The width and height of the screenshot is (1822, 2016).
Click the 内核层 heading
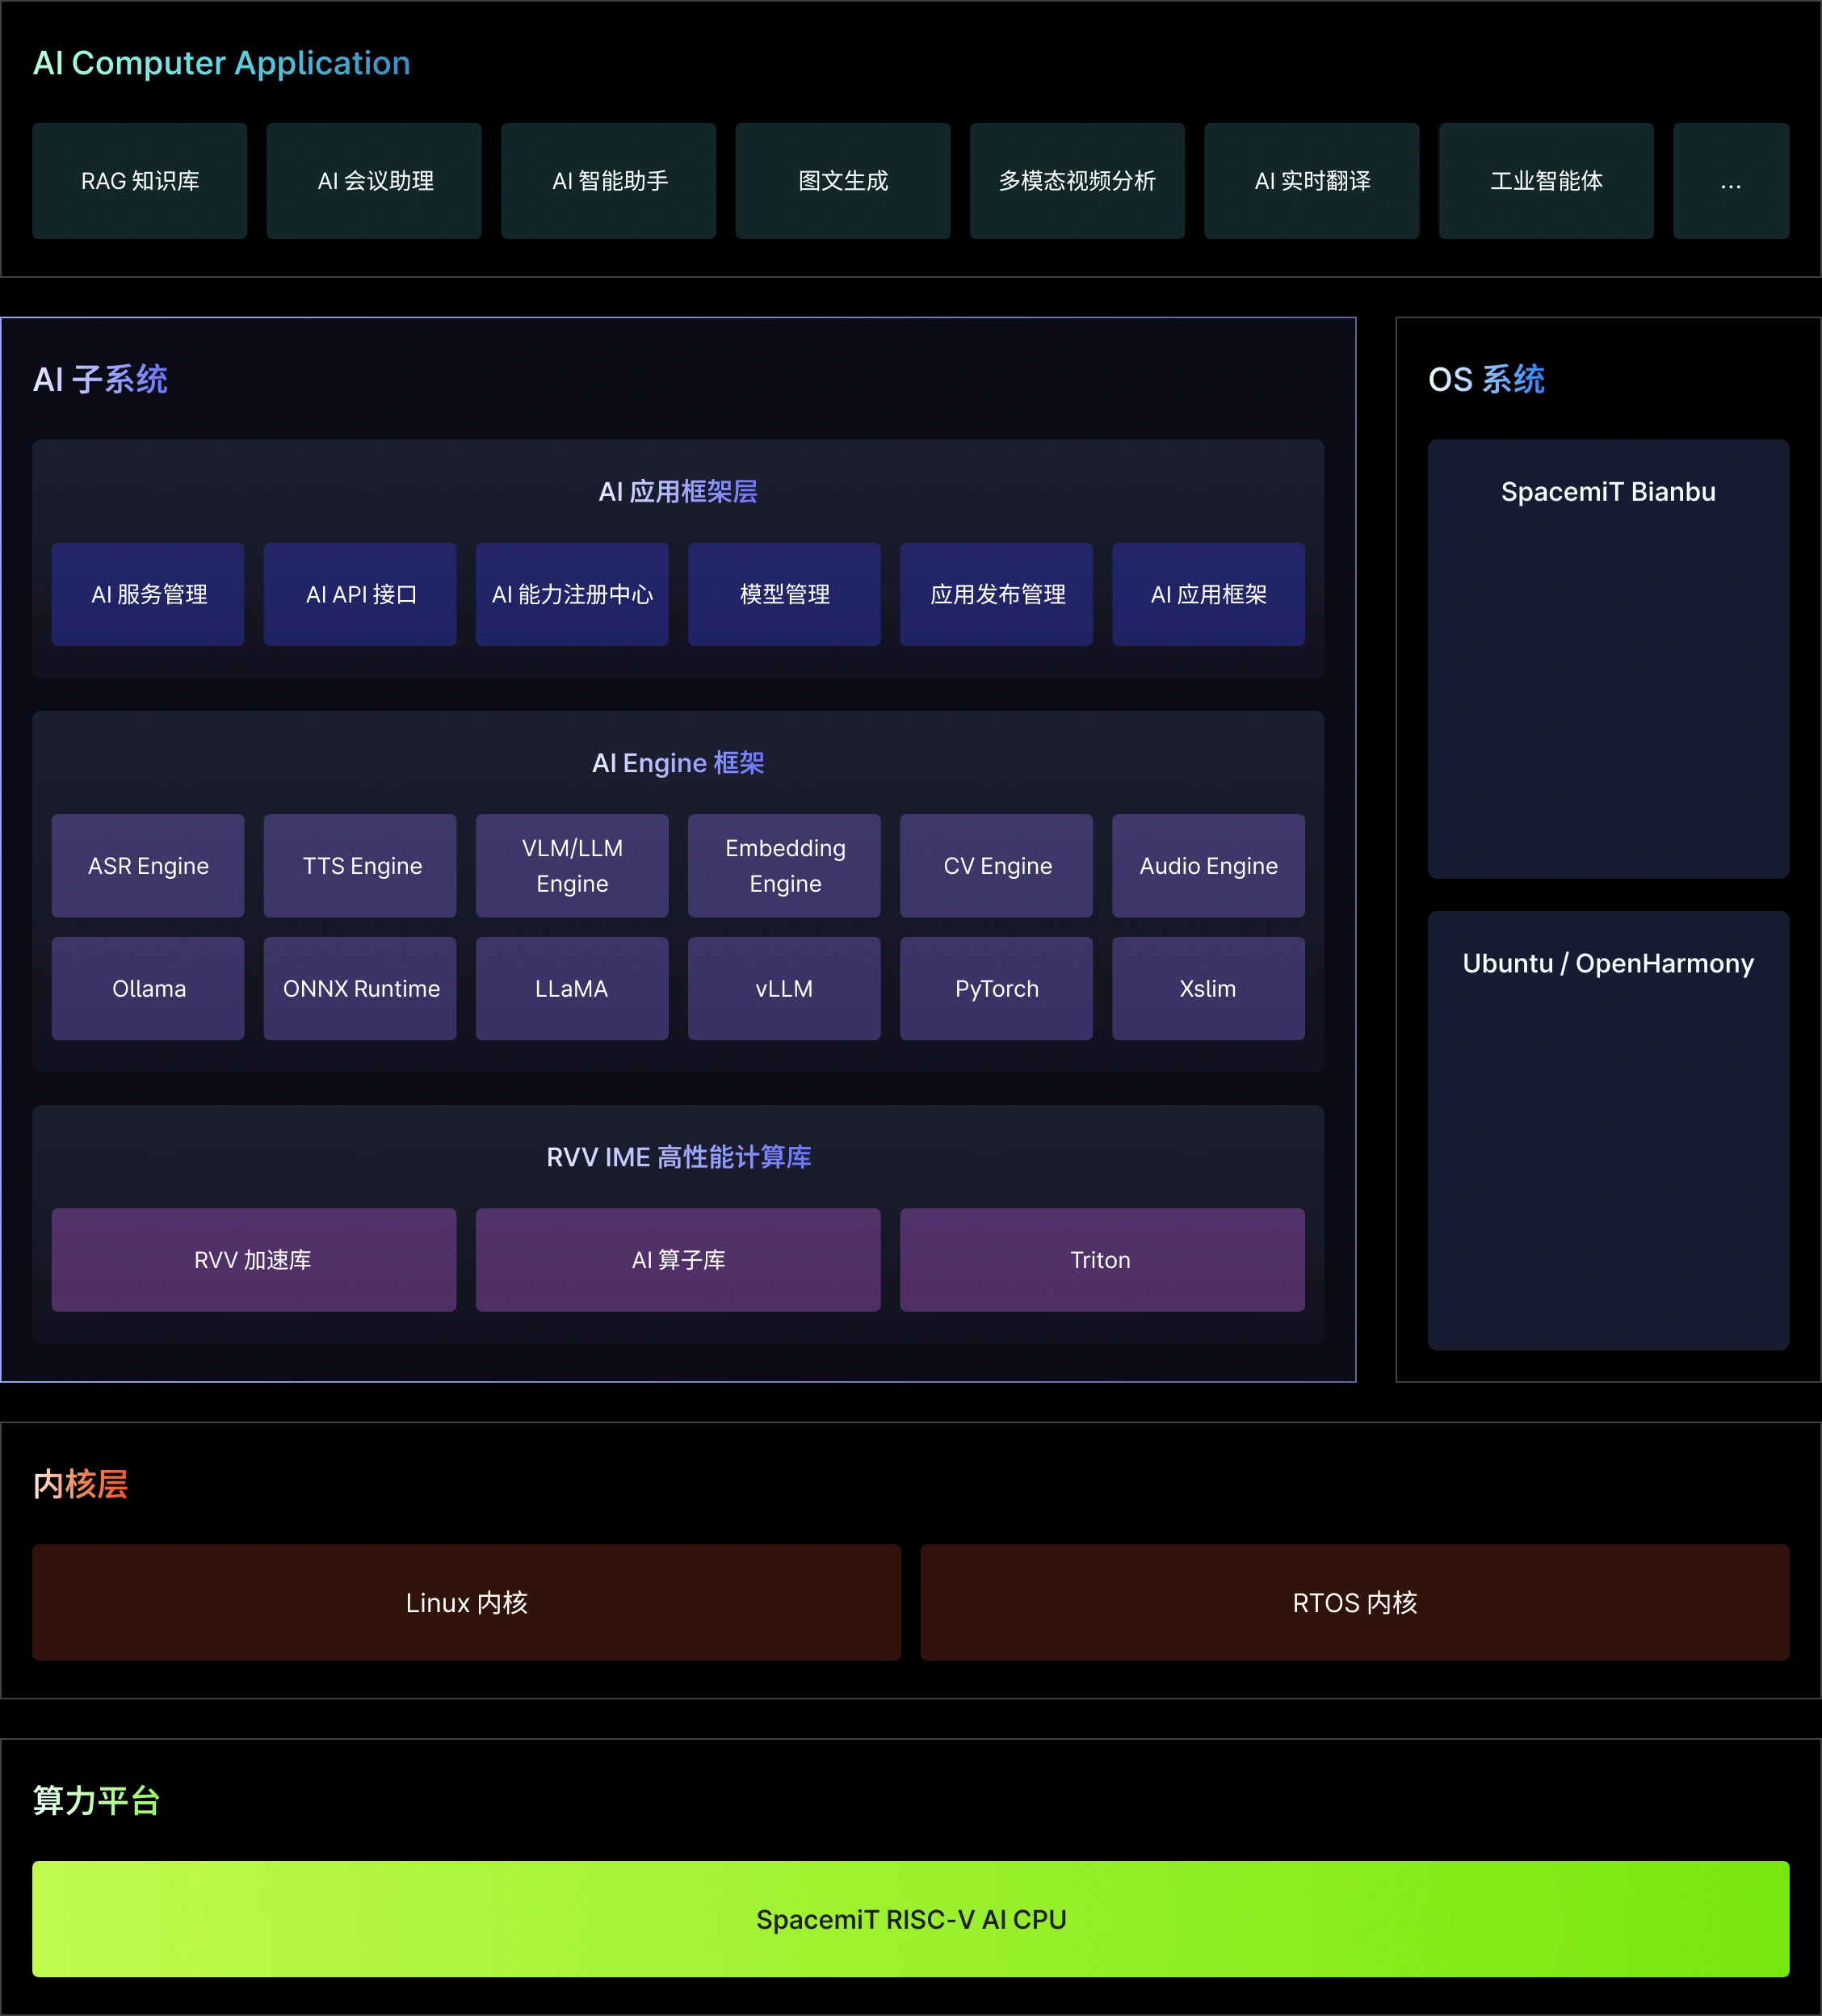point(80,1484)
